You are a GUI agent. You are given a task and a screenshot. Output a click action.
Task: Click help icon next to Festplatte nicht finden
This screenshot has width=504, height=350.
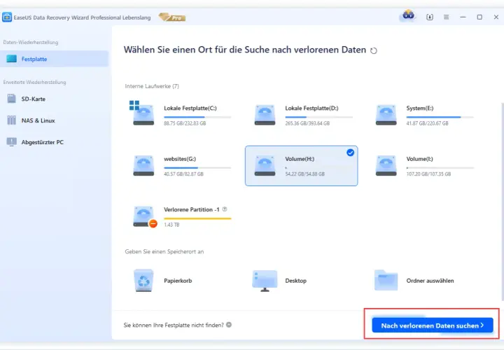[229, 325]
